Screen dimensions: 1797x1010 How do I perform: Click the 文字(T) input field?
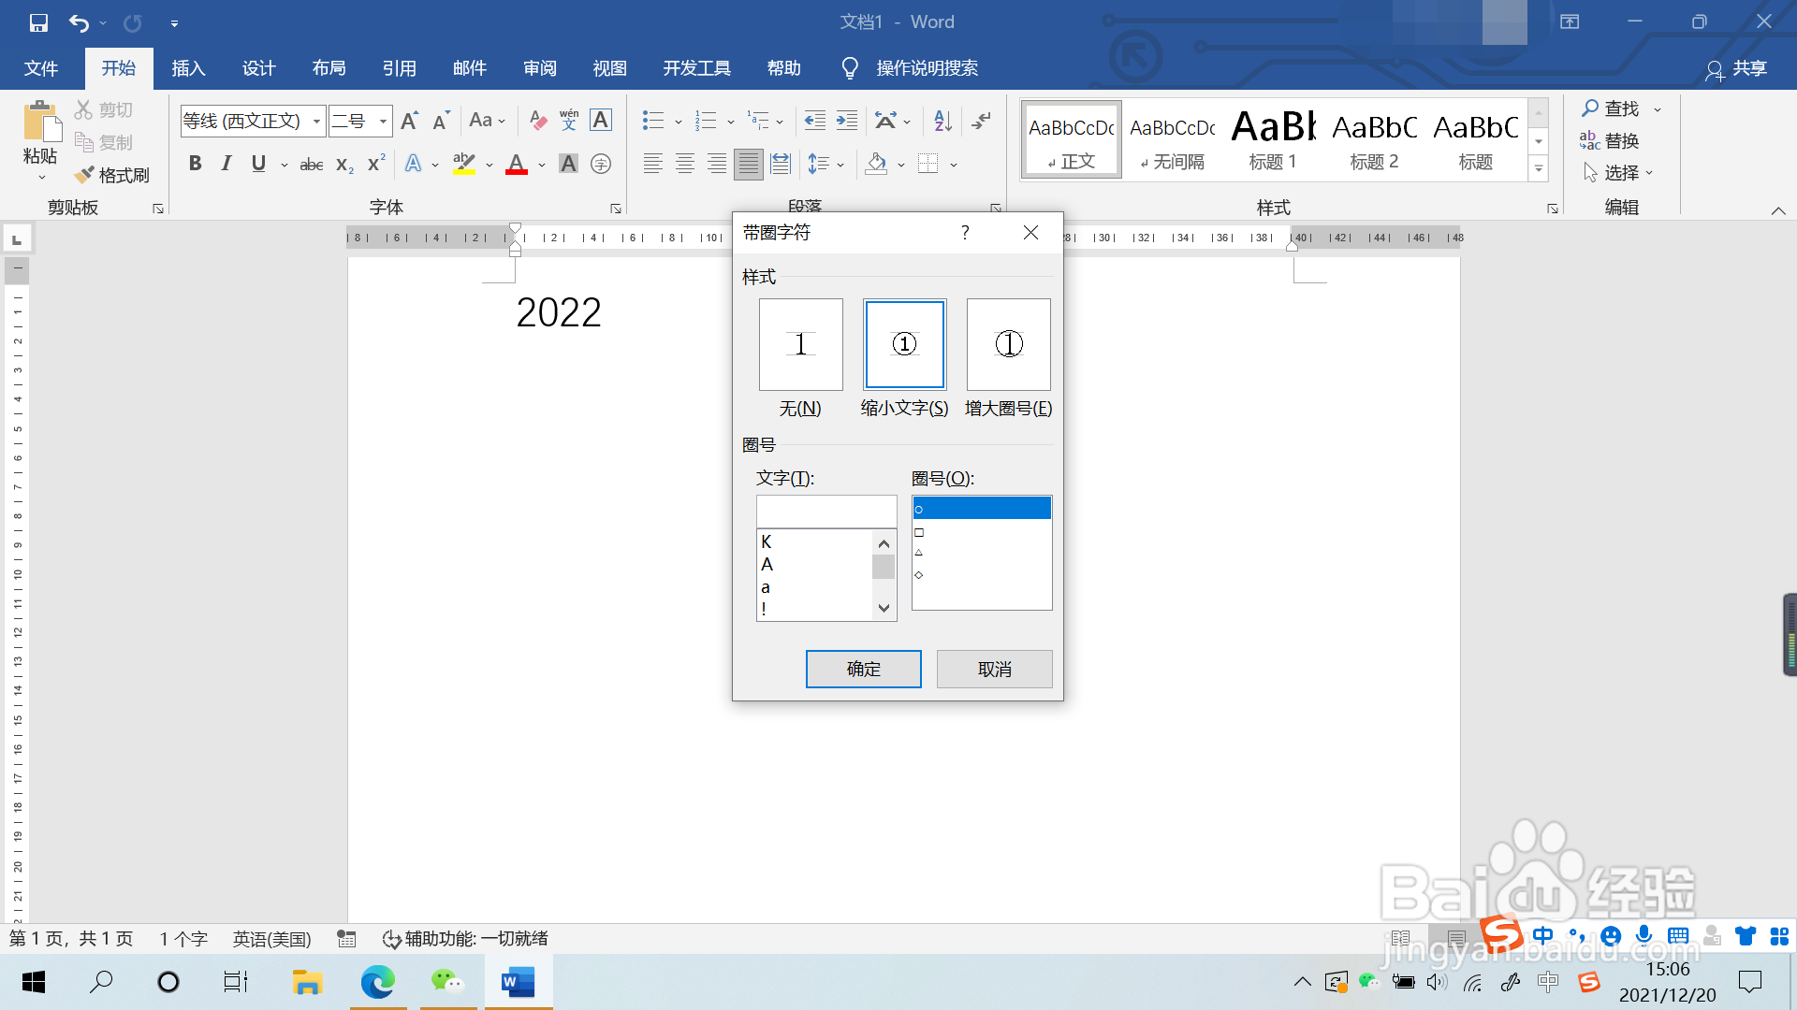pyautogui.click(x=825, y=512)
